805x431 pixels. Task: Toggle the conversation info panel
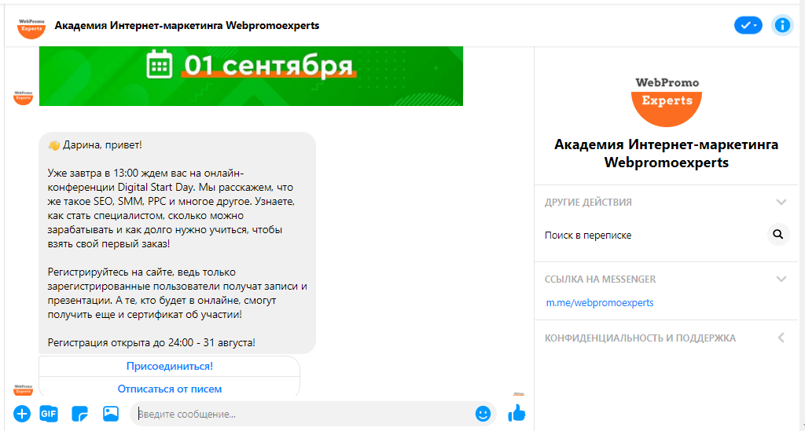(x=782, y=25)
